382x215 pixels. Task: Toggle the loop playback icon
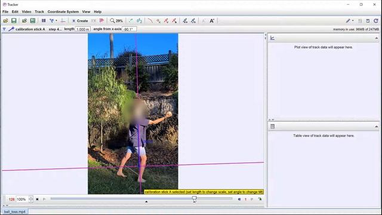[260, 199]
